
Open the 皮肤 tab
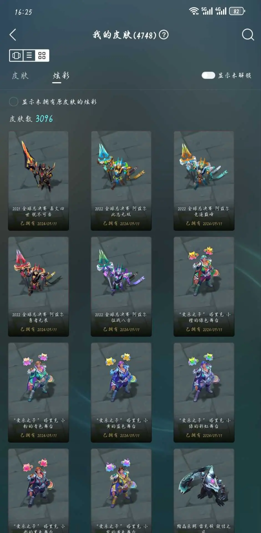tap(20, 76)
